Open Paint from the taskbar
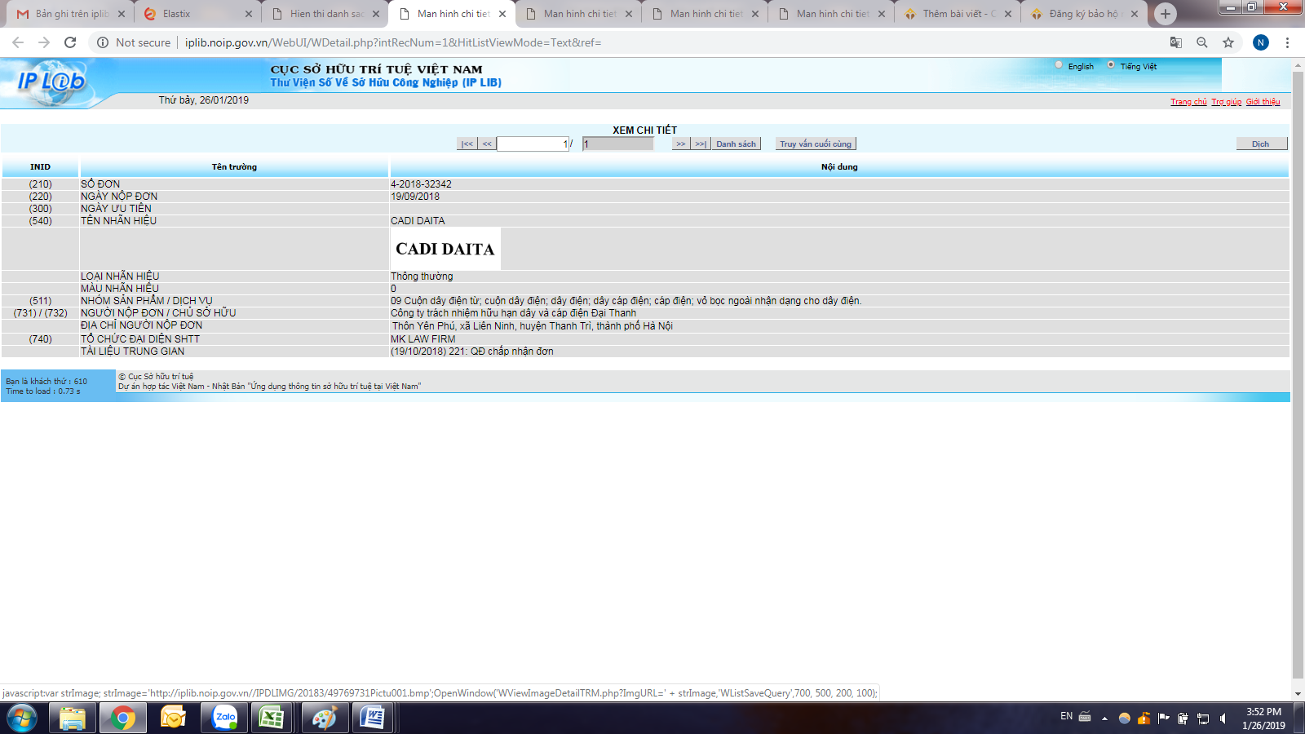Image resolution: width=1305 pixels, height=734 pixels. (325, 718)
